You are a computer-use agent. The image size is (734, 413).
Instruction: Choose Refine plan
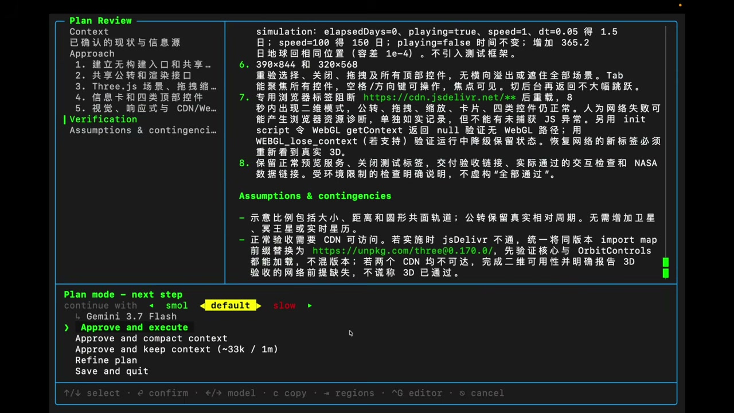(x=106, y=360)
